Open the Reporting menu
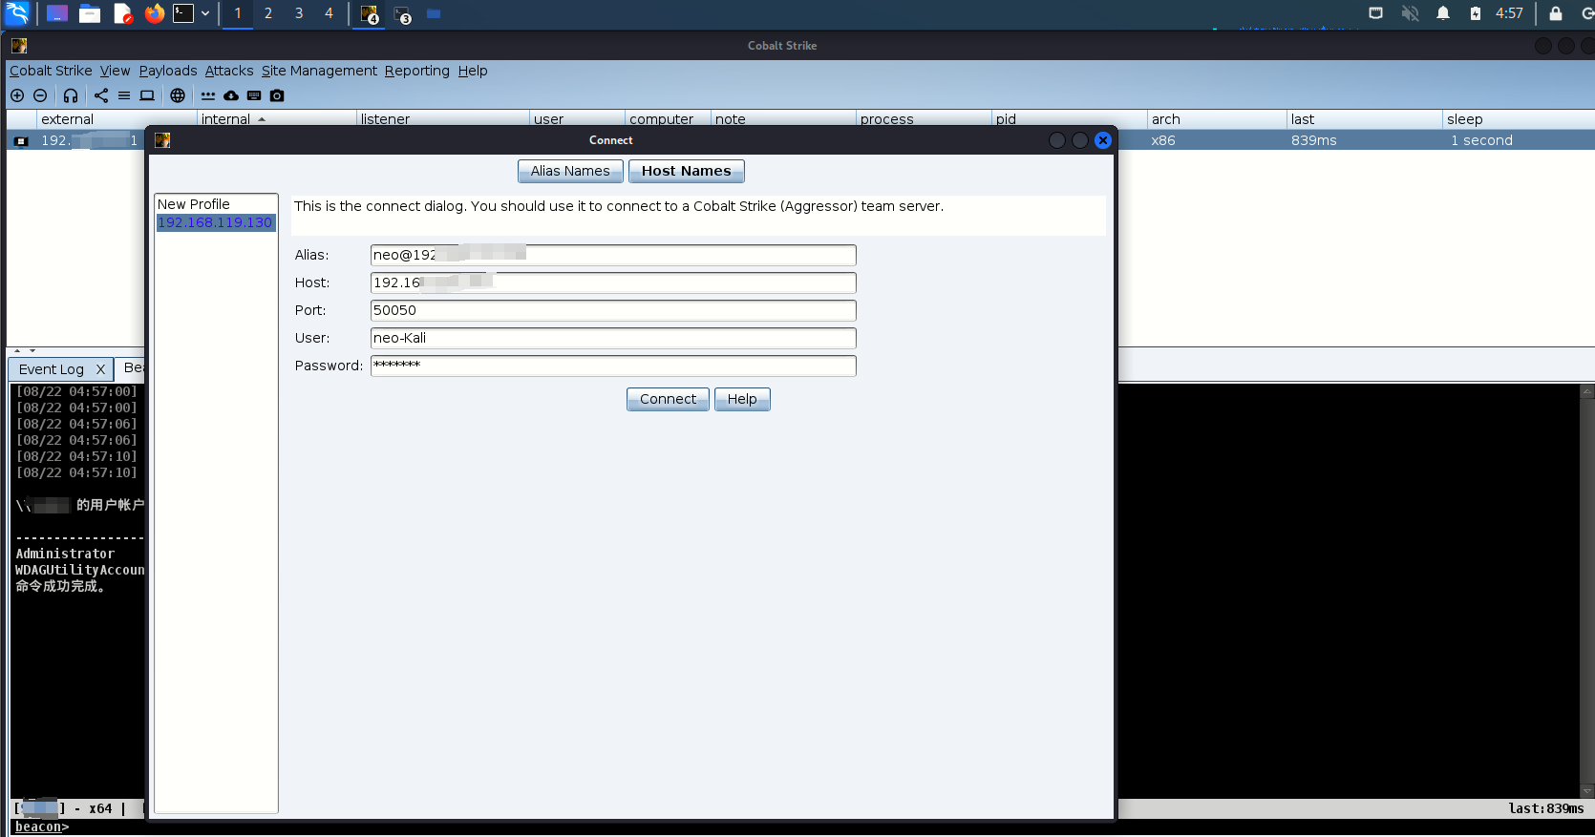Viewport: 1595px width, 837px height. (417, 71)
